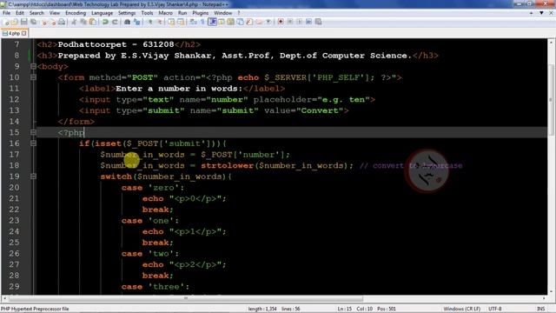Print the document with the Print icon
556x313 pixels.
pyautogui.click(x=62, y=22)
